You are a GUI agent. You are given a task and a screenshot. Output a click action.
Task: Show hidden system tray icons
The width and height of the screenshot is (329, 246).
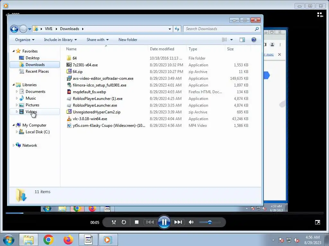(273, 240)
